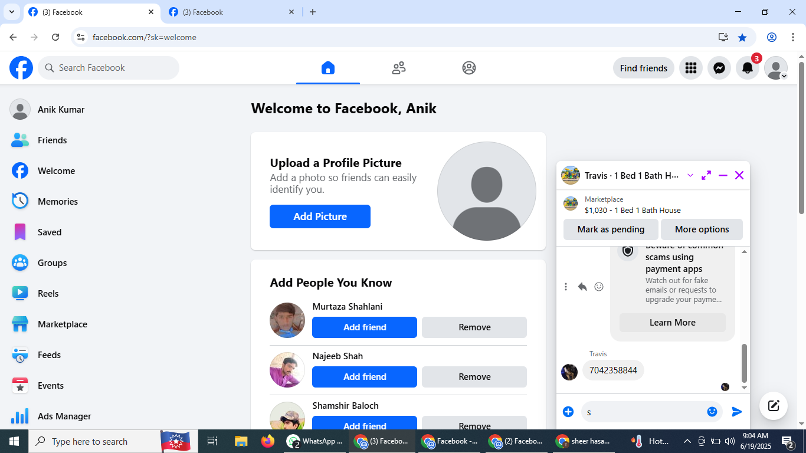Click Learn More on scam warning
Screen dimensions: 806x453
coord(673,323)
